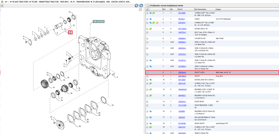The height and width of the screenshot is (134, 279).
Task: Open part number 101-21325 link
Action: 182,105
